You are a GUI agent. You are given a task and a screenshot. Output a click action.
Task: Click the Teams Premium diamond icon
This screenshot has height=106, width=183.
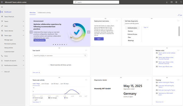2,17
